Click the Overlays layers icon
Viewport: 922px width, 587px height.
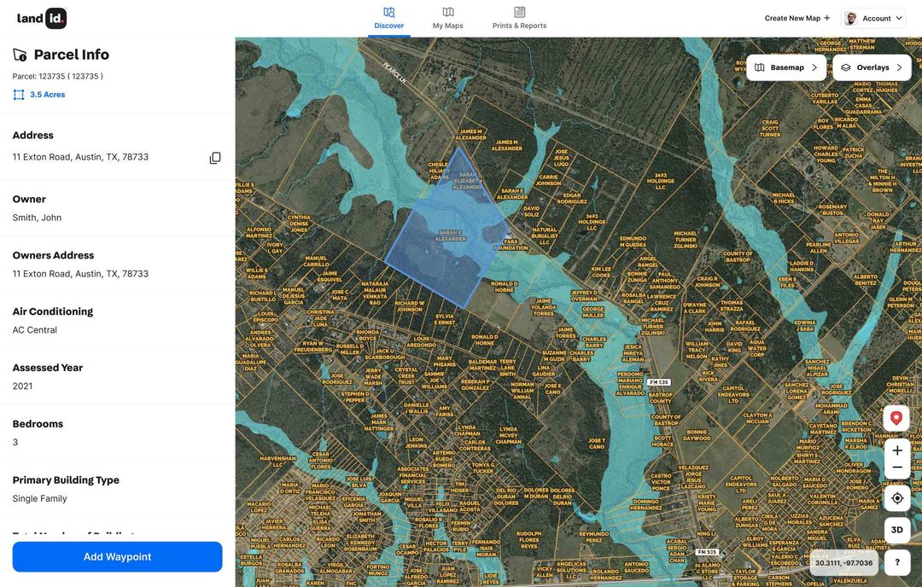[x=845, y=67]
